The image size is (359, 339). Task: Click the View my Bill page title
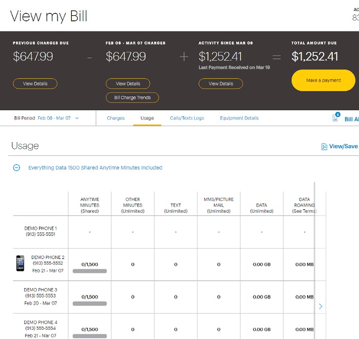(49, 16)
